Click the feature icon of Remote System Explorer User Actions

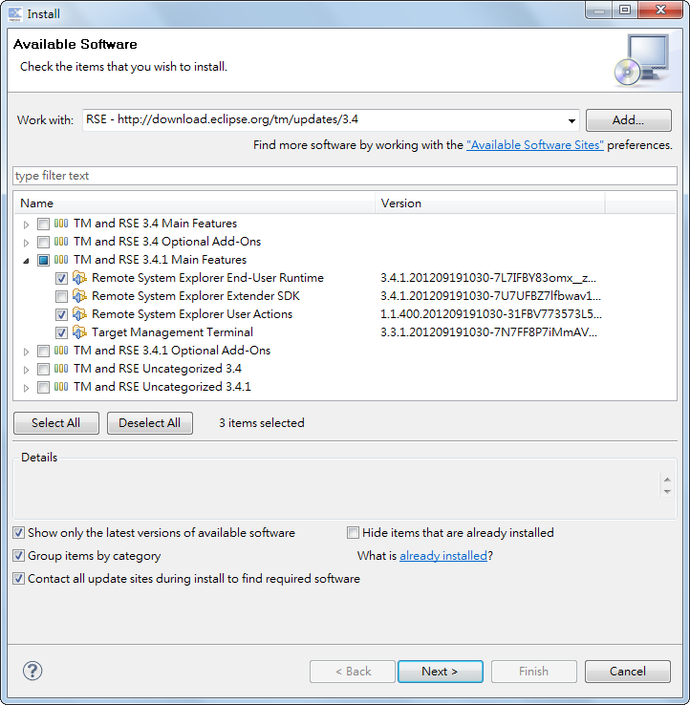[x=79, y=314]
